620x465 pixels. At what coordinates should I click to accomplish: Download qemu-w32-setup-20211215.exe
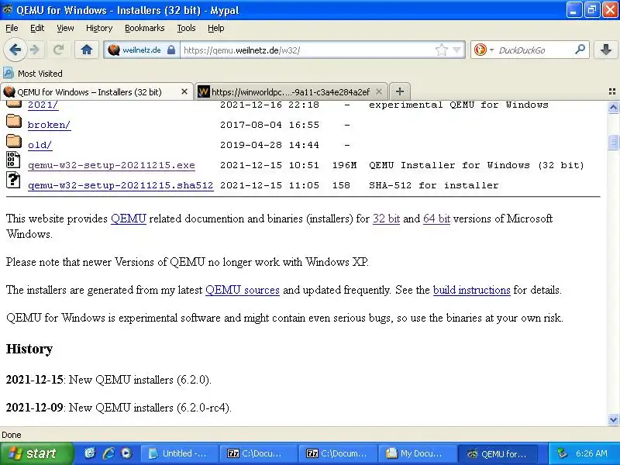[112, 165]
